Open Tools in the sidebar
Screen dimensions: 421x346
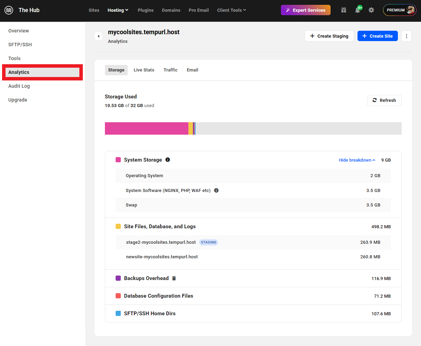coord(14,58)
